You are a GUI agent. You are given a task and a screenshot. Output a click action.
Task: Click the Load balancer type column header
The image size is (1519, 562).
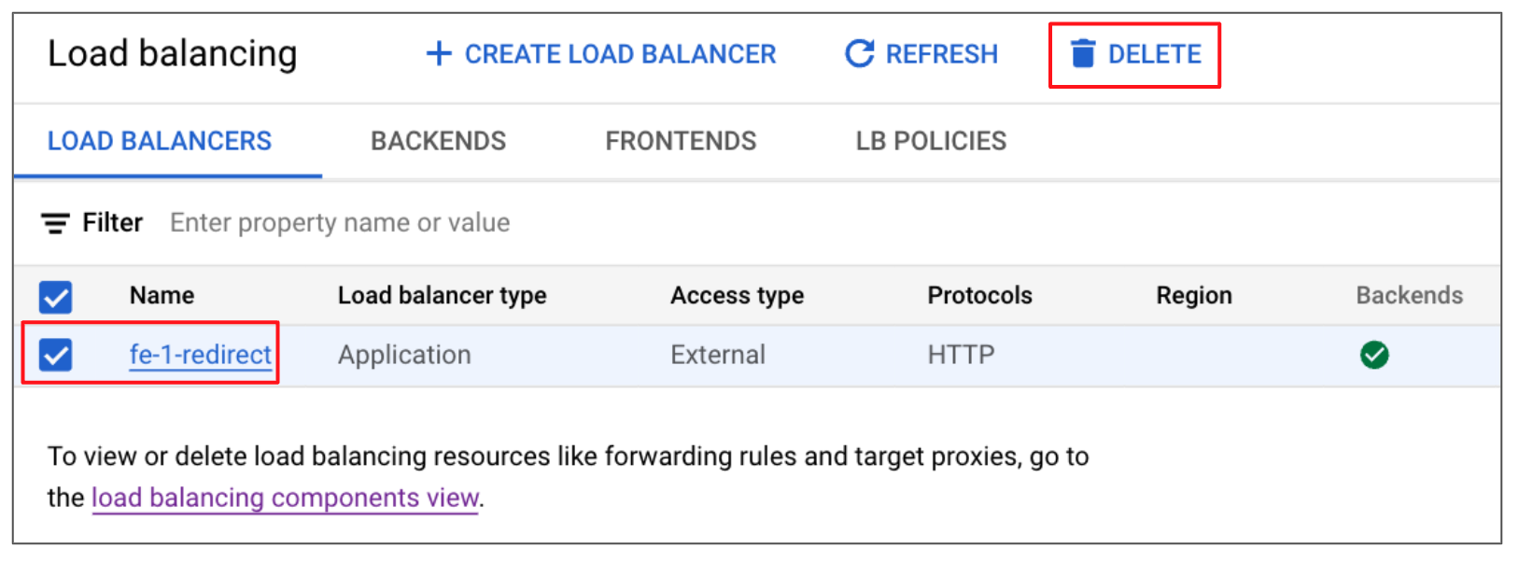pos(442,296)
